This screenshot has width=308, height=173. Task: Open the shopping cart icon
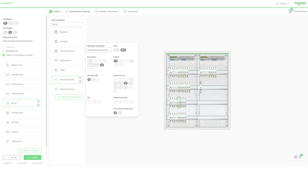[290, 11]
